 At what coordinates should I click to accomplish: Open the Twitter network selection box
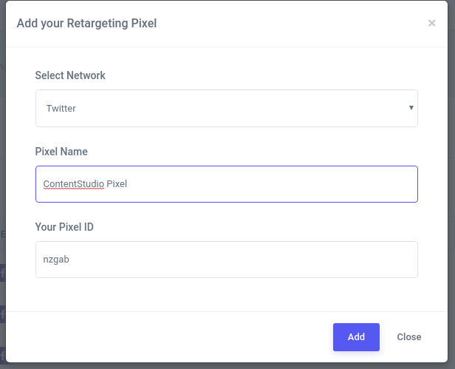[x=226, y=109]
